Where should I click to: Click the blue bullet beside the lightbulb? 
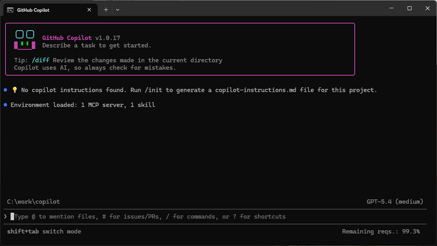pyautogui.click(x=5, y=90)
